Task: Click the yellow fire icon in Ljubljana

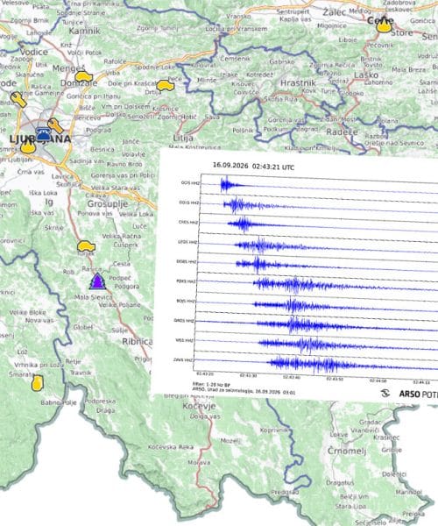Action: tap(27, 147)
